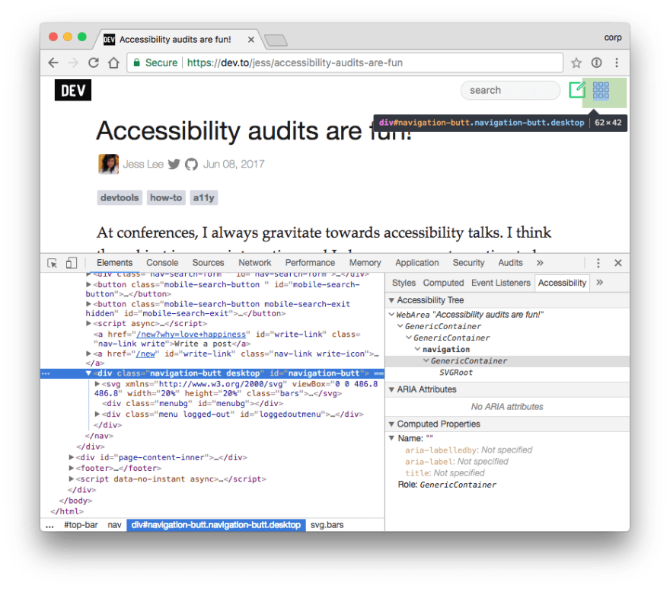Viewport: 670px width, 589px height.
Task: Open Chrome's three-dot menu
Action: 617,63
